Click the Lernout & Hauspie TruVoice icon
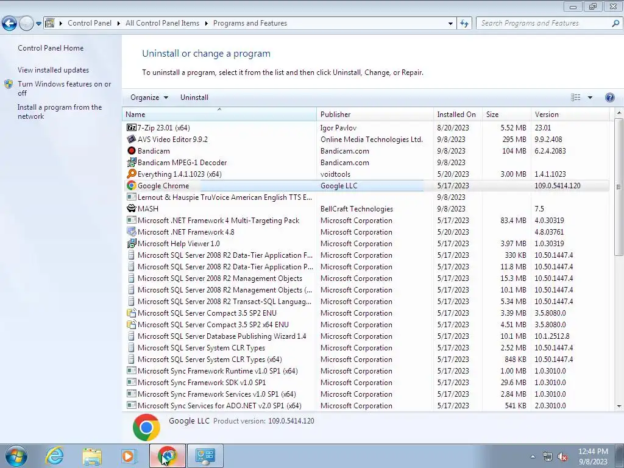The height and width of the screenshot is (468, 624). click(x=132, y=197)
